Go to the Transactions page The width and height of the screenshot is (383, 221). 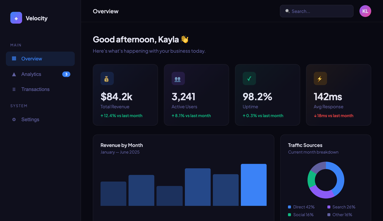40,89
